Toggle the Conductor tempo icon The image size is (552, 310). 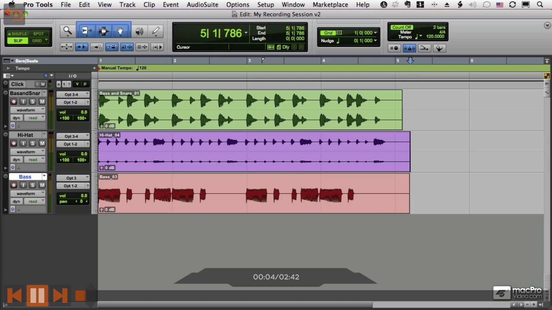[x=439, y=48]
